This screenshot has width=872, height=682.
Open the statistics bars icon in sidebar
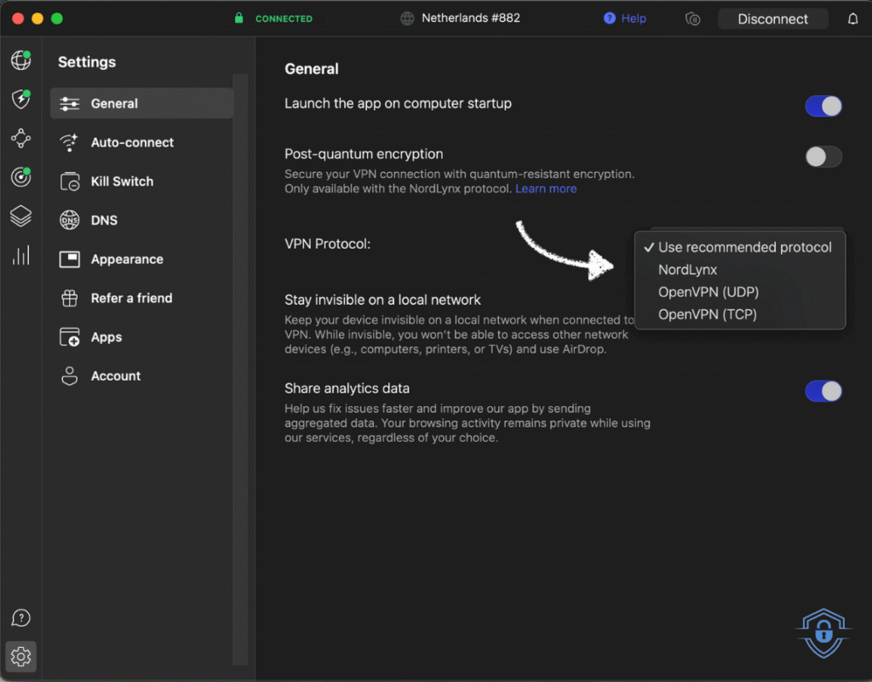click(21, 255)
